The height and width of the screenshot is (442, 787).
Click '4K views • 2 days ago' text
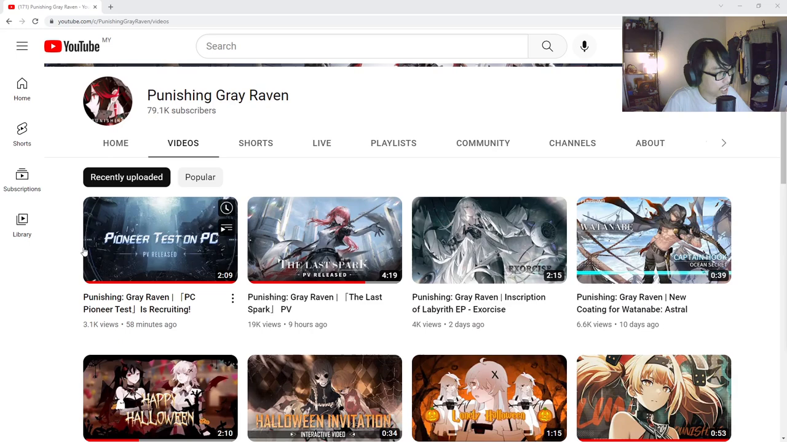pos(448,324)
